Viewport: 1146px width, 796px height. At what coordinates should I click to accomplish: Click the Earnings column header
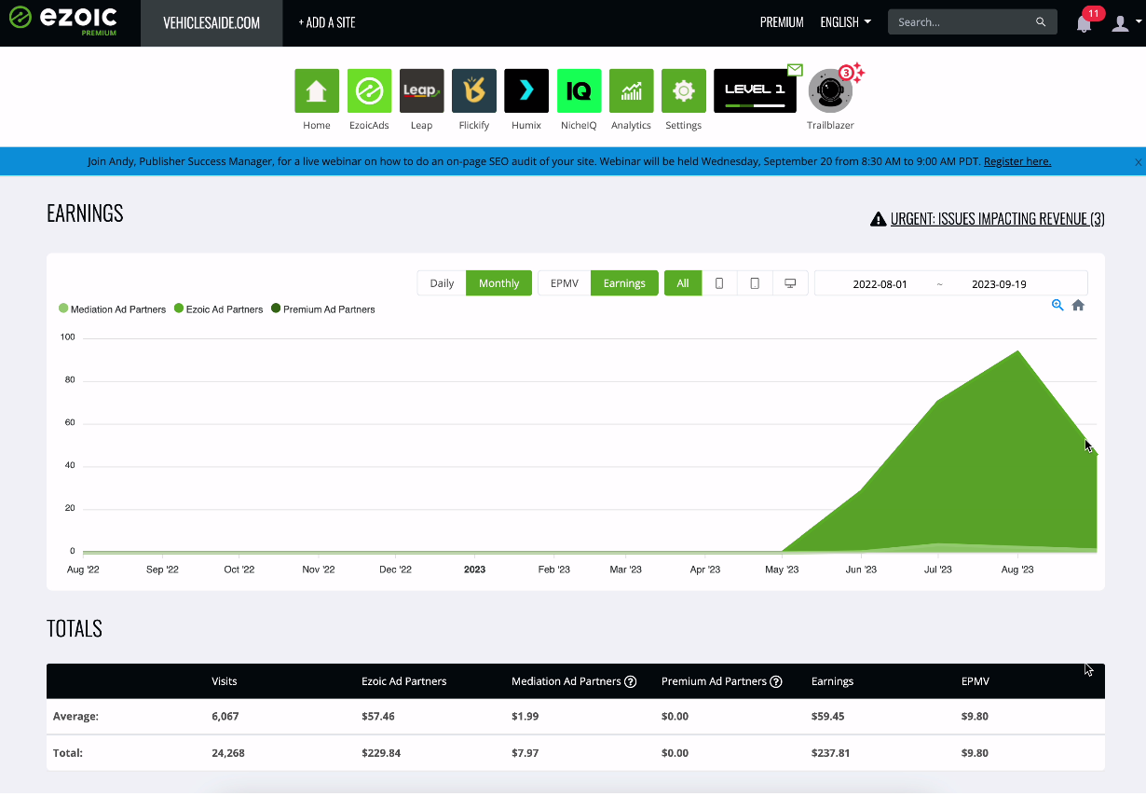point(833,681)
